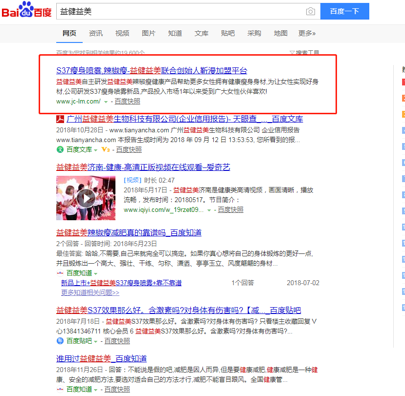Image resolution: width=405 pixels, height=396 pixels.
Task: Click the [视频] label
Action: coord(133,180)
